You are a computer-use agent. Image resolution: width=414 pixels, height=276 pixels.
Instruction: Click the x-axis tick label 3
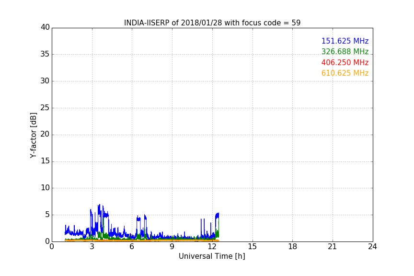92,247
